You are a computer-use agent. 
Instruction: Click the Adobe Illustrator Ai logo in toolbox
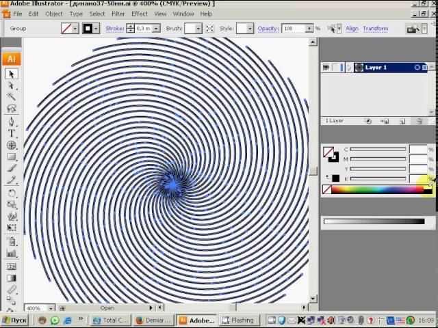(12, 59)
